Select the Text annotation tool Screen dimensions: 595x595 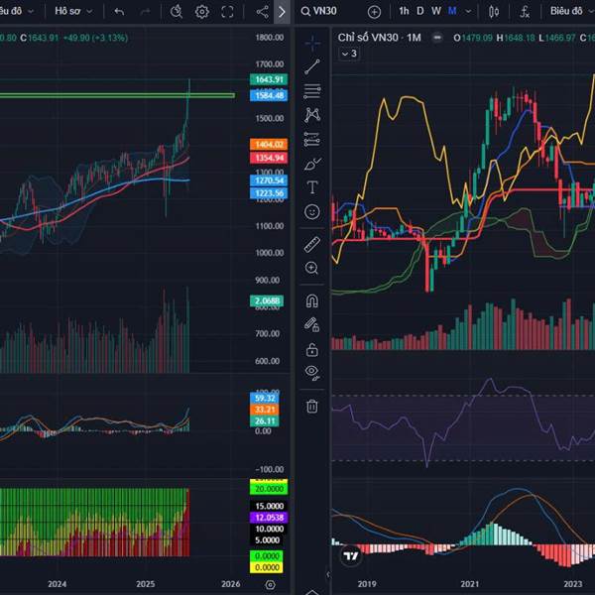pos(312,187)
